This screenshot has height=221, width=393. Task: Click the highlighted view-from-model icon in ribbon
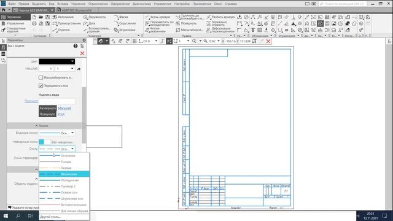tap(321, 23)
